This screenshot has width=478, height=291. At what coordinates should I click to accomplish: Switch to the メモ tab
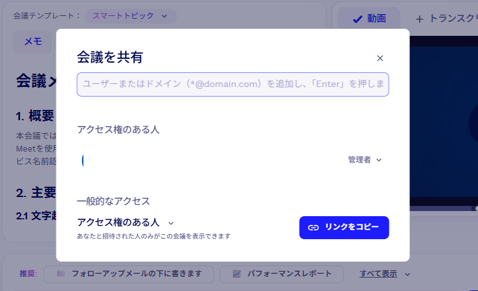33,42
